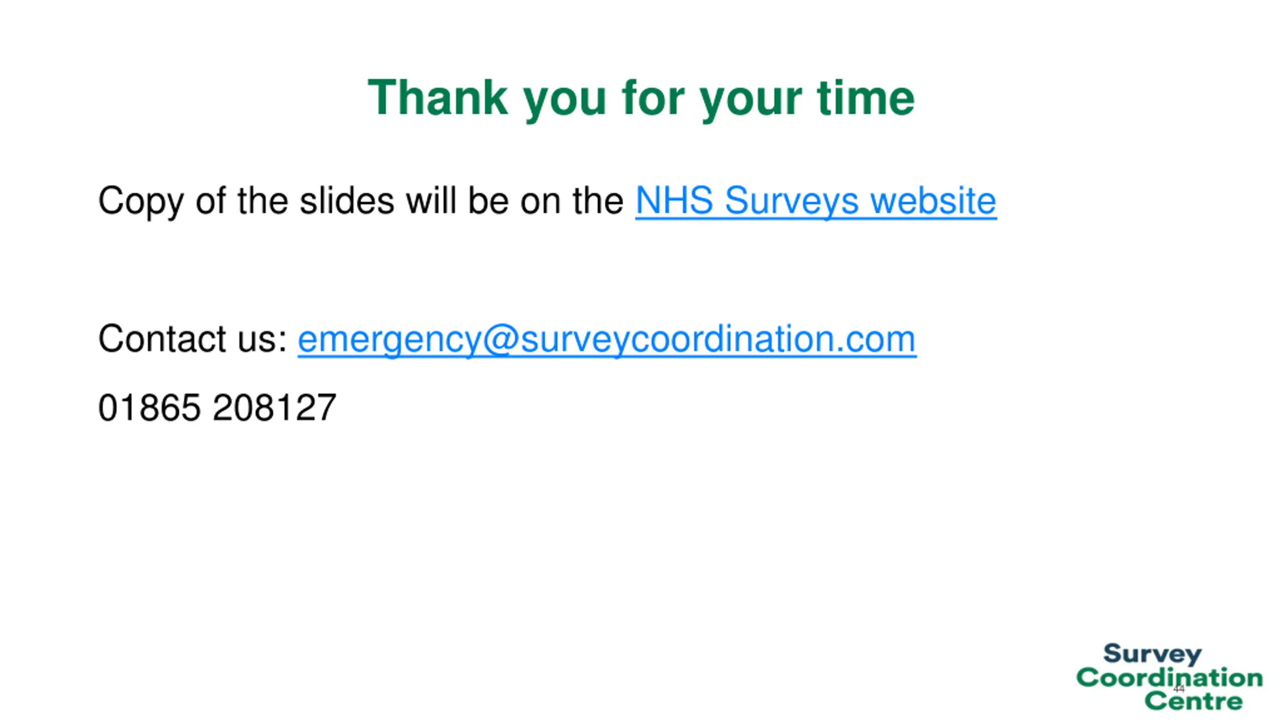Click the word 'Copy' in the first line
Screen dimensions: 1283x722
click(x=141, y=202)
